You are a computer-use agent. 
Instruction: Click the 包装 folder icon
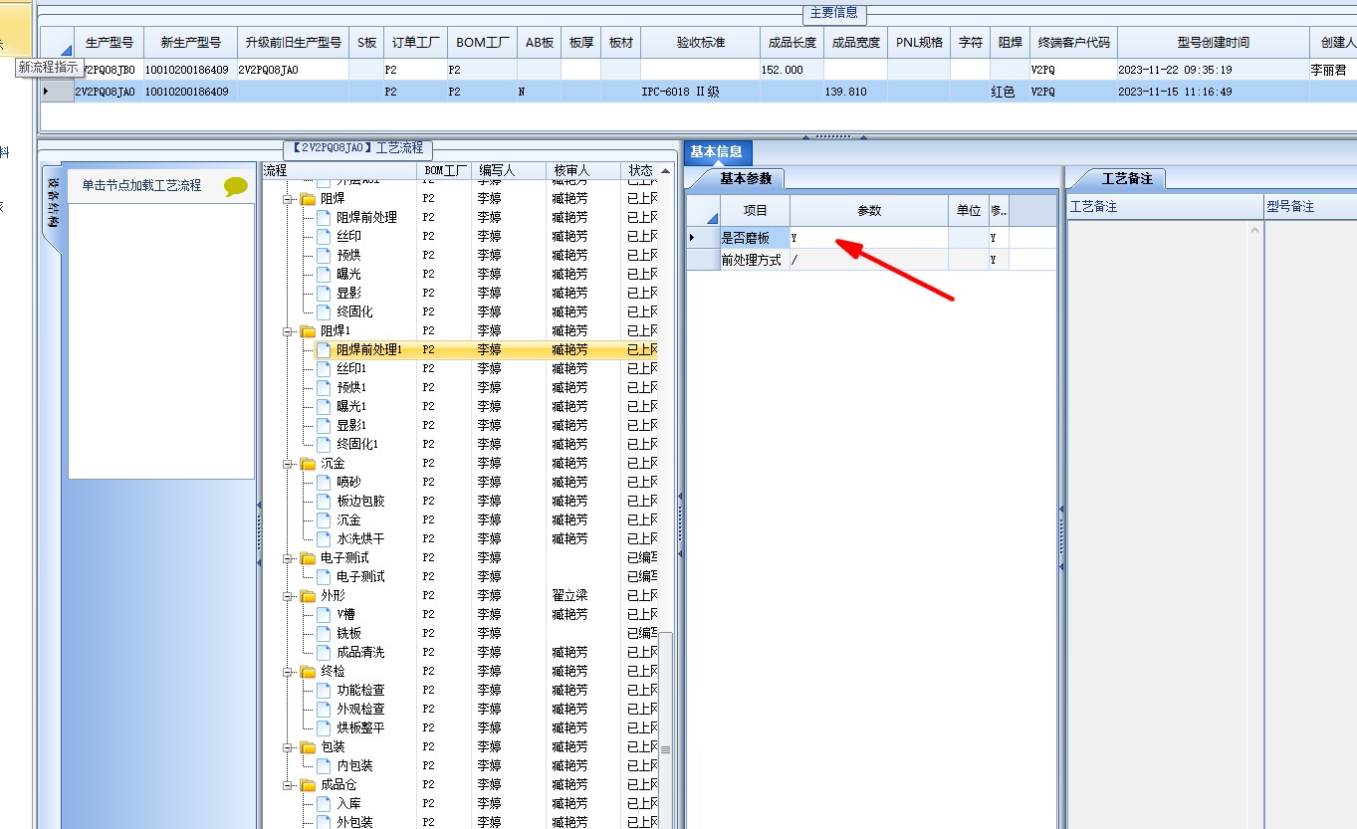308,747
